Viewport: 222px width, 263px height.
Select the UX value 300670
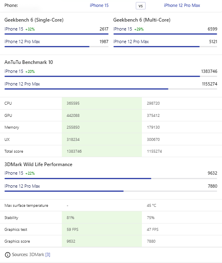coord(153,139)
